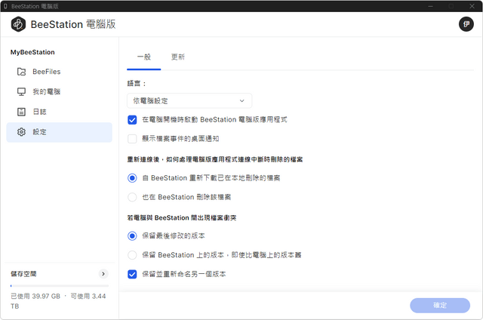The width and height of the screenshot is (483, 320).
Task: Open the 我的電腦 sidebar entry
Action: click(x=59, y=91)
